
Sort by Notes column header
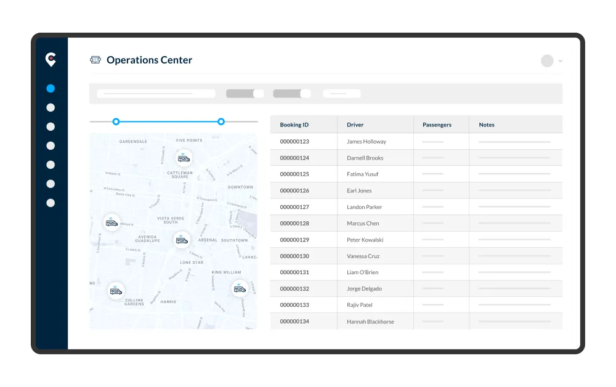click(487, 124)
